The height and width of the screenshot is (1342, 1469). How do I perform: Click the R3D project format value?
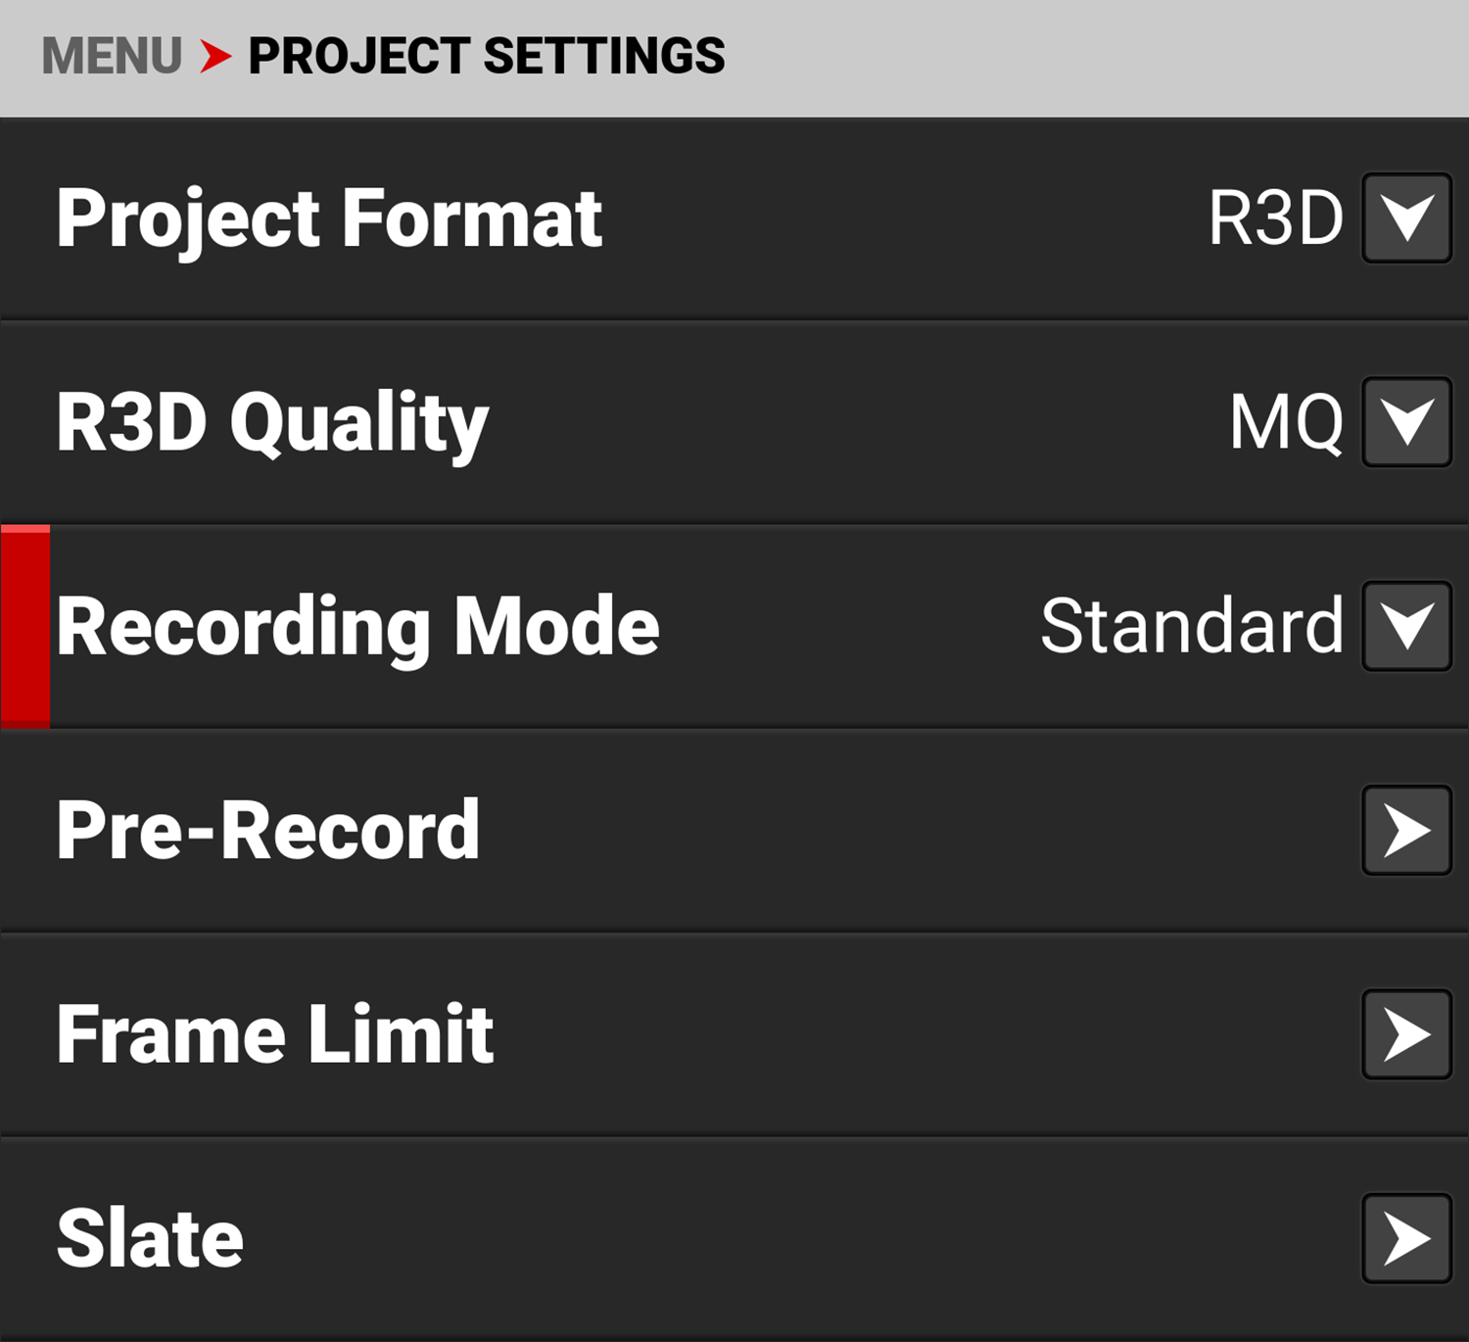tap(1275, 218)
